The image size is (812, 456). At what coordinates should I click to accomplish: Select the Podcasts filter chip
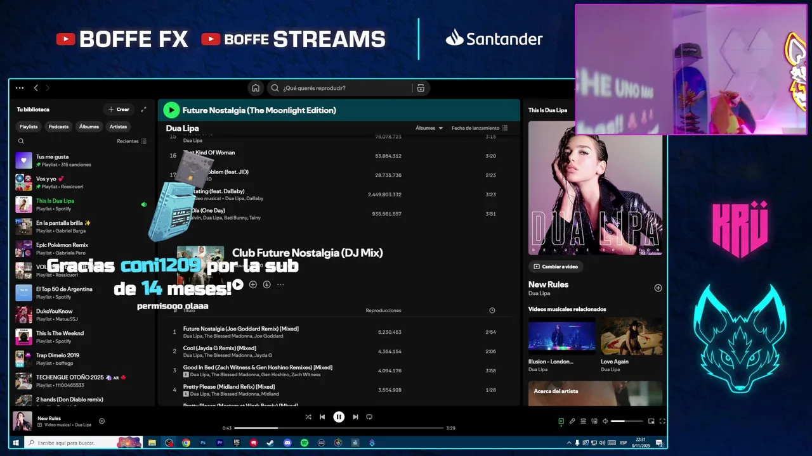pos(58,127)
